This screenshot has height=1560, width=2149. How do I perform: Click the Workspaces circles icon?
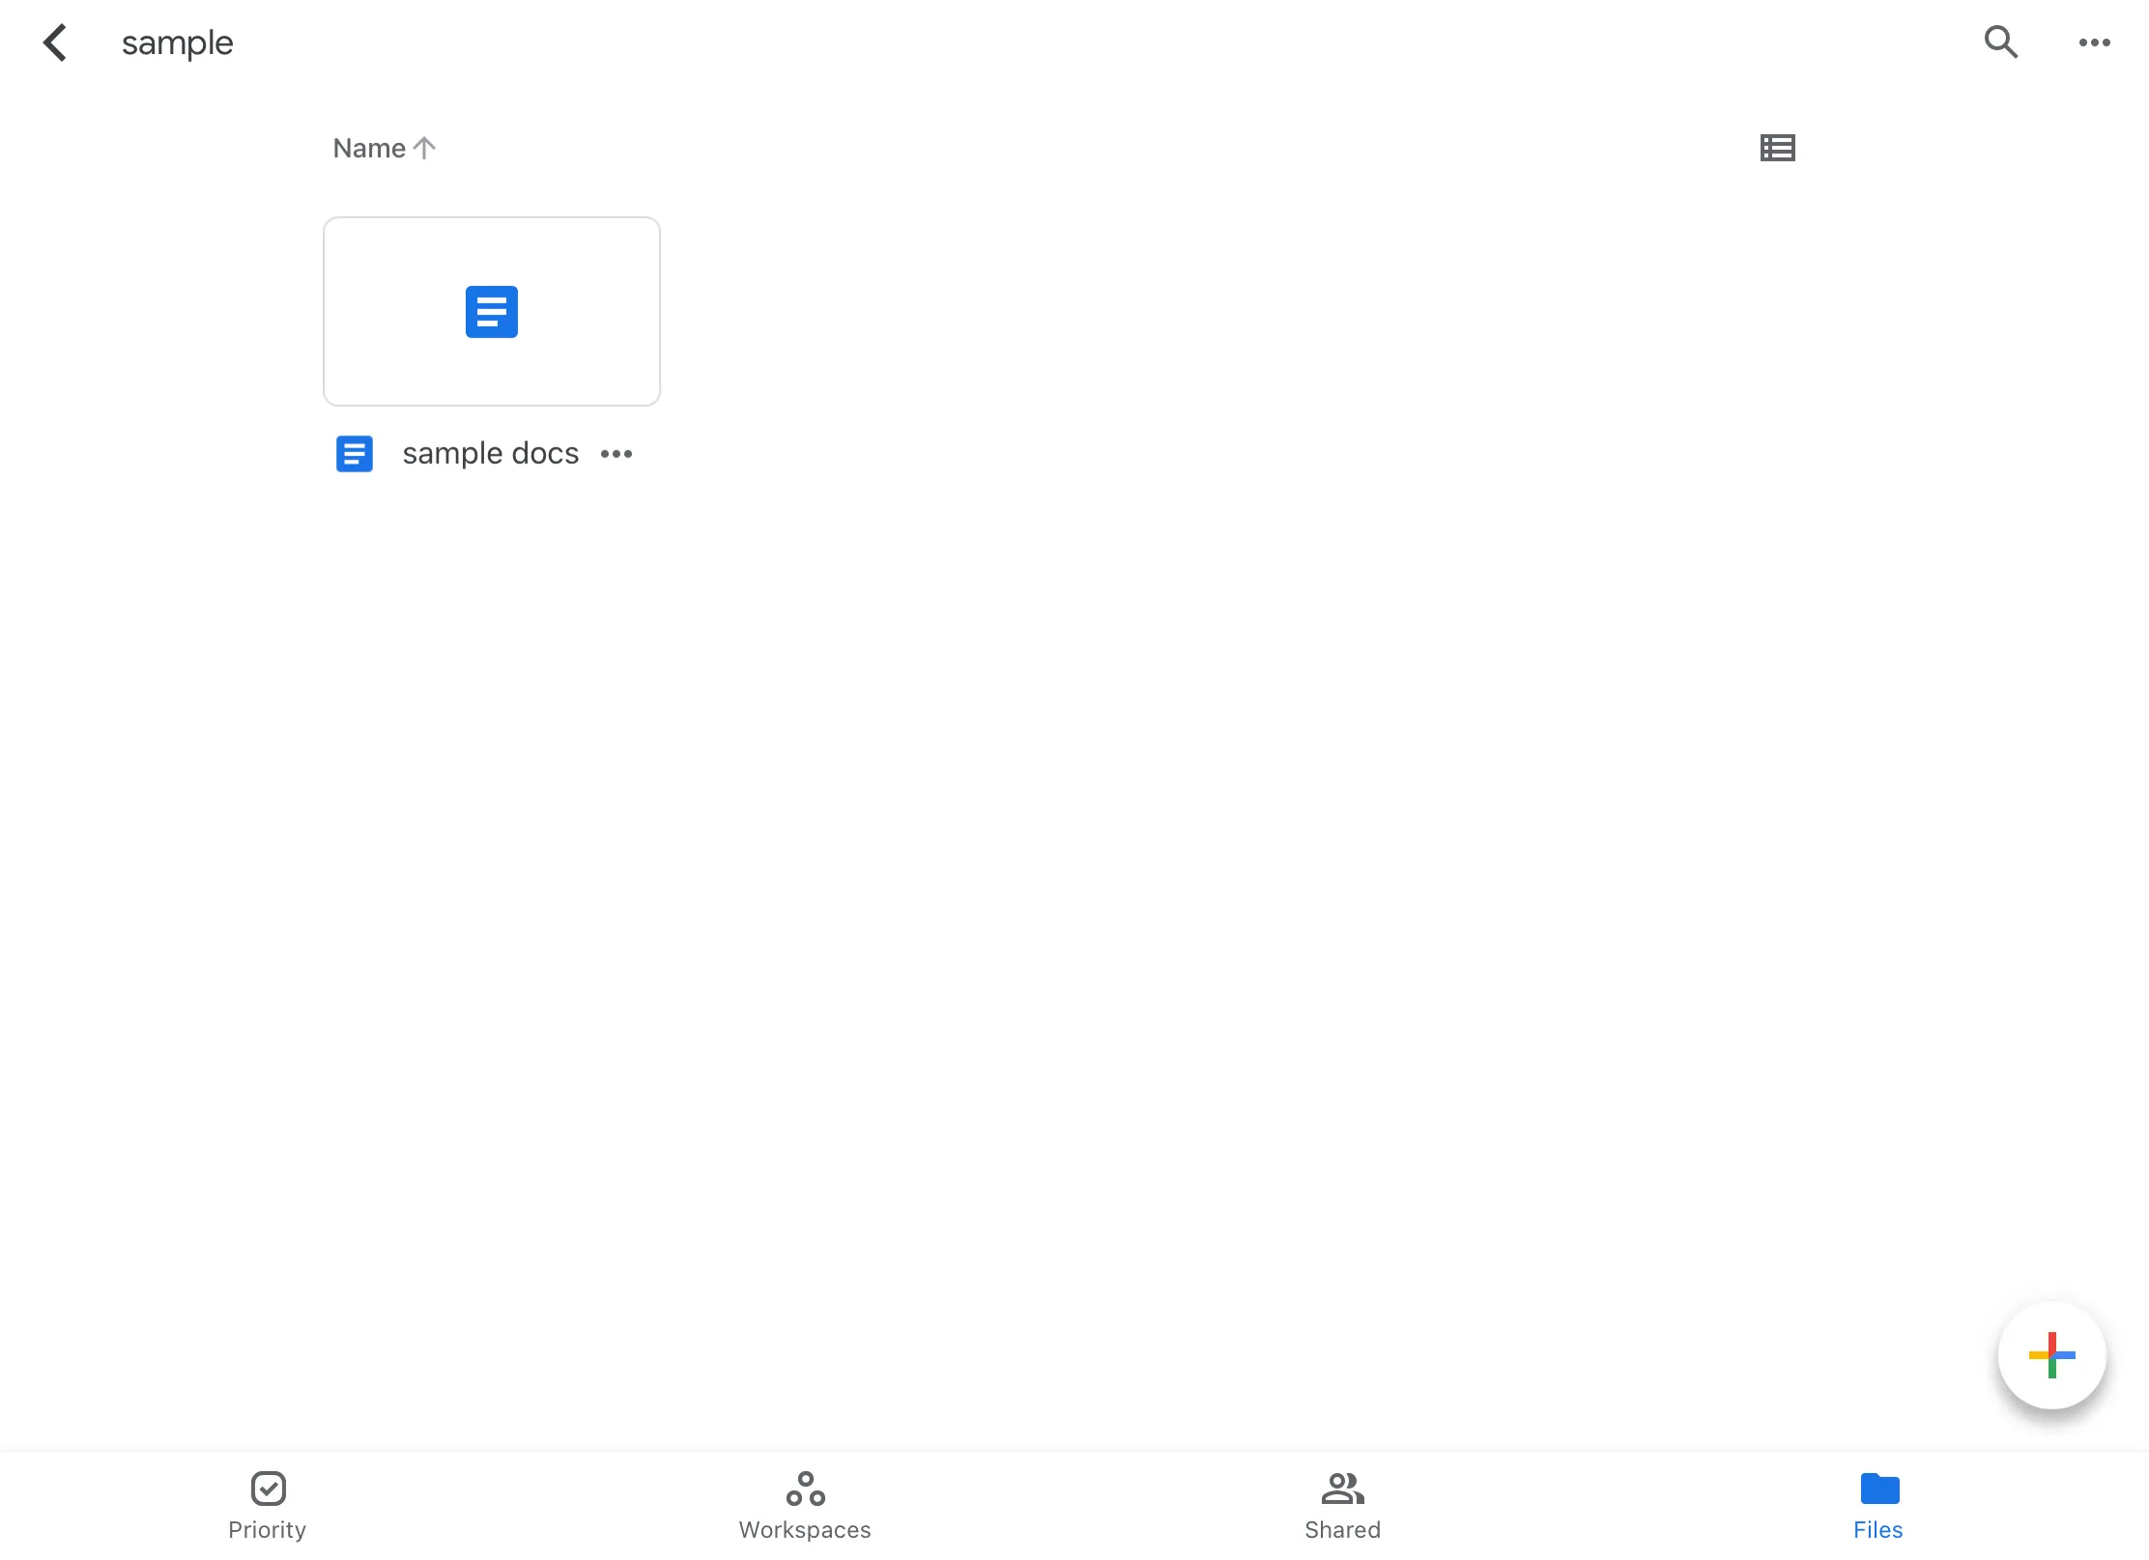805,1488
